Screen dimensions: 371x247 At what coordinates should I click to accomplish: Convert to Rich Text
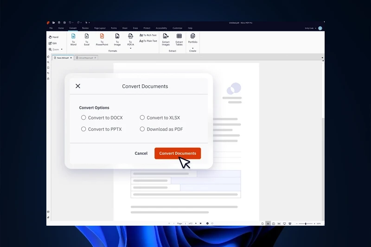tap(148, 35)
